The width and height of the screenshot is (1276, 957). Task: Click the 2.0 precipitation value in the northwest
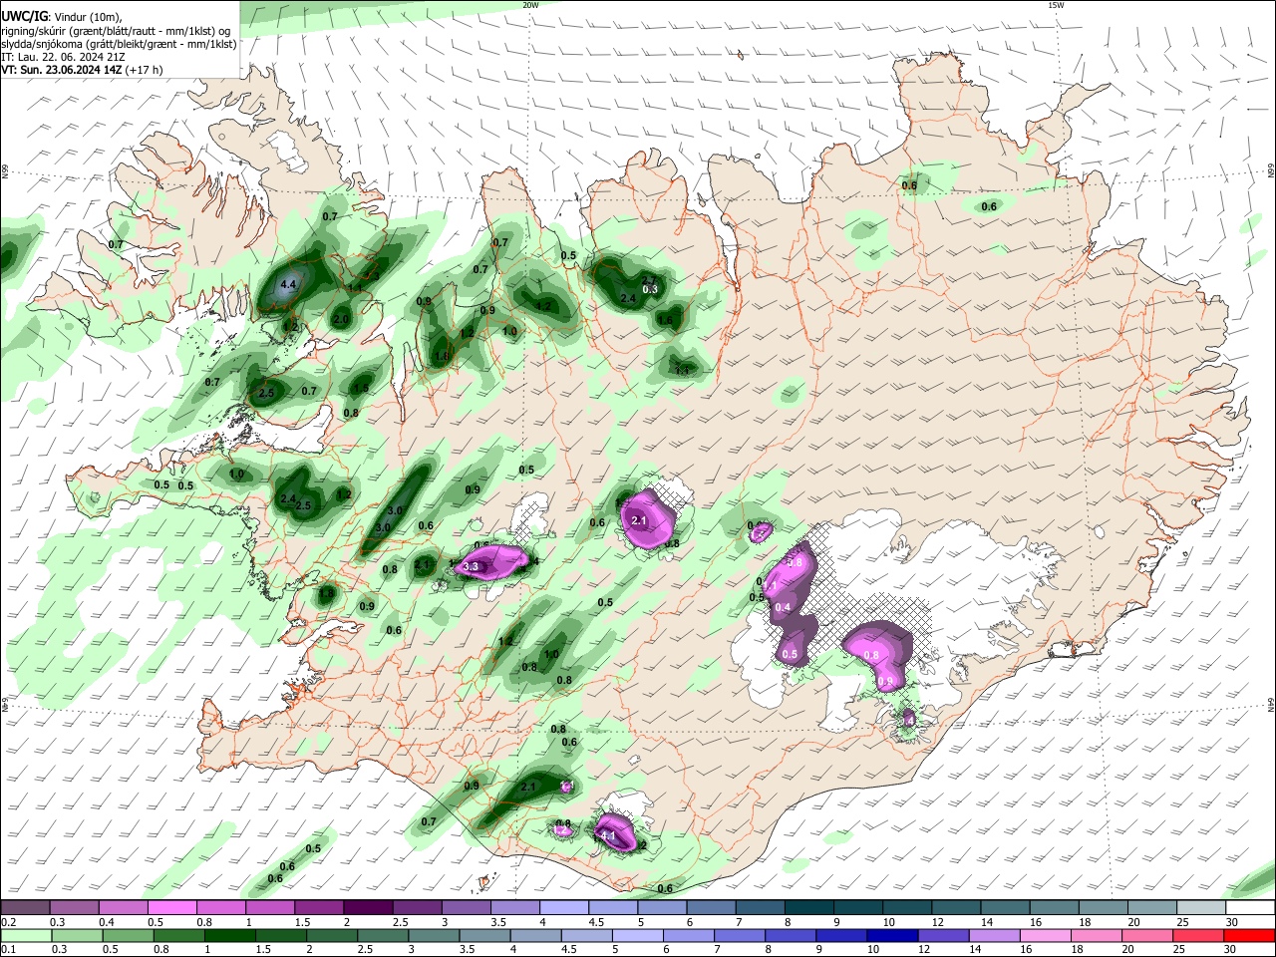point(341,320)
